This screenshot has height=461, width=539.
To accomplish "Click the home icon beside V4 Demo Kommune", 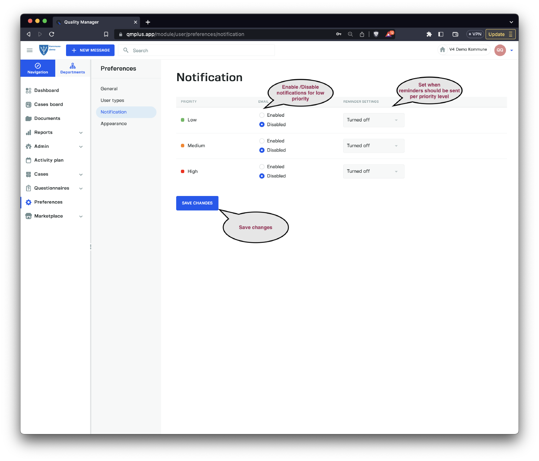I will click(x=442, y=50).
